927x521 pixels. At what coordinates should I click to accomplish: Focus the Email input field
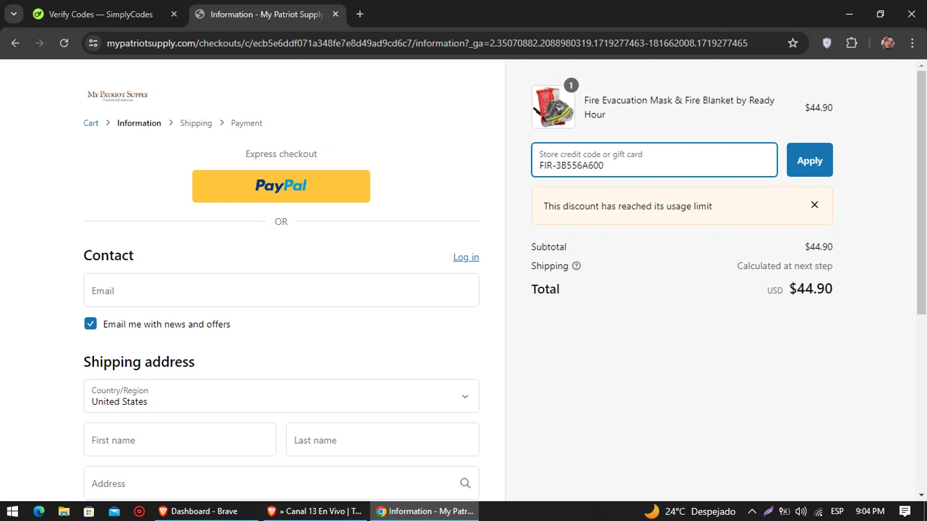281,290
